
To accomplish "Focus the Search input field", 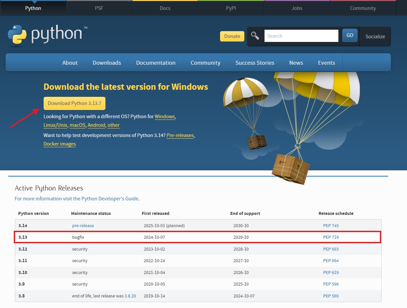I will tap(301, 36).
